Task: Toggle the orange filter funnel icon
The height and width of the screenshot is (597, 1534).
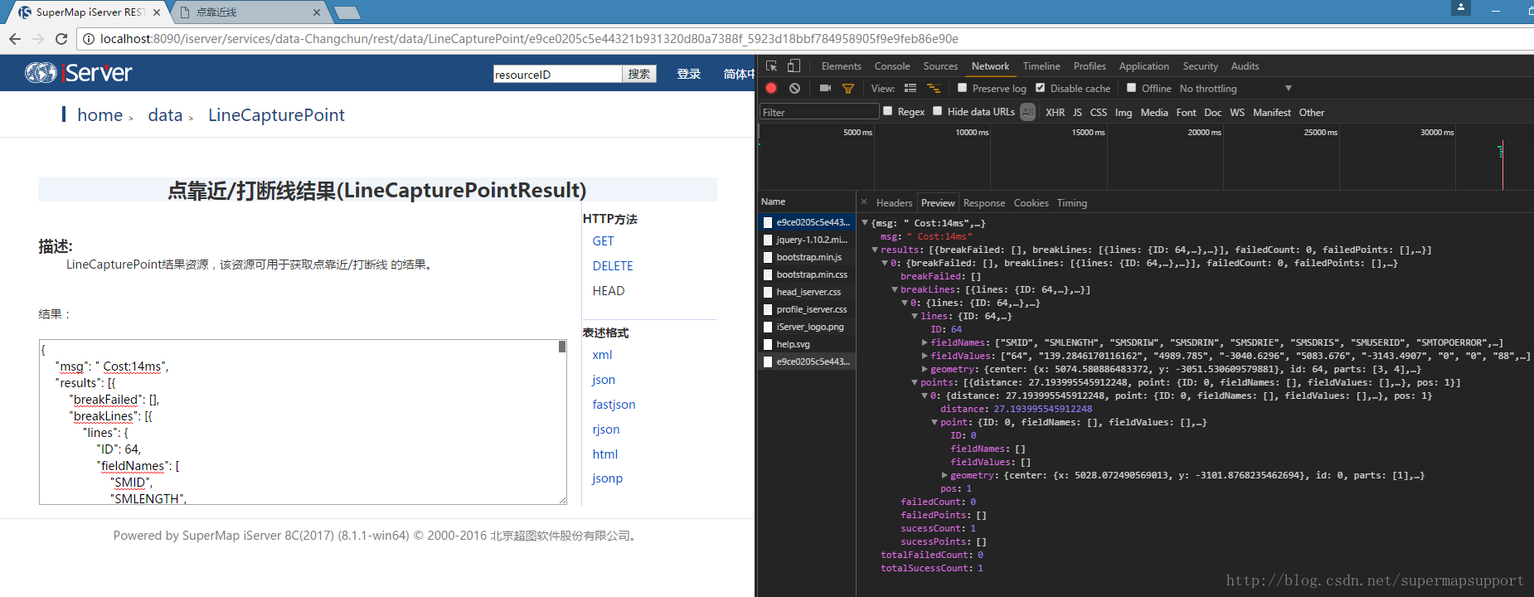Action: [848, 88]
